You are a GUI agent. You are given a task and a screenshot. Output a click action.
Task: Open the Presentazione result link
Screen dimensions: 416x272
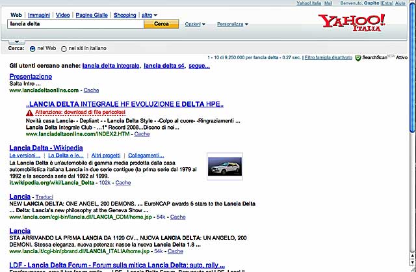click(x=31, y=77)
